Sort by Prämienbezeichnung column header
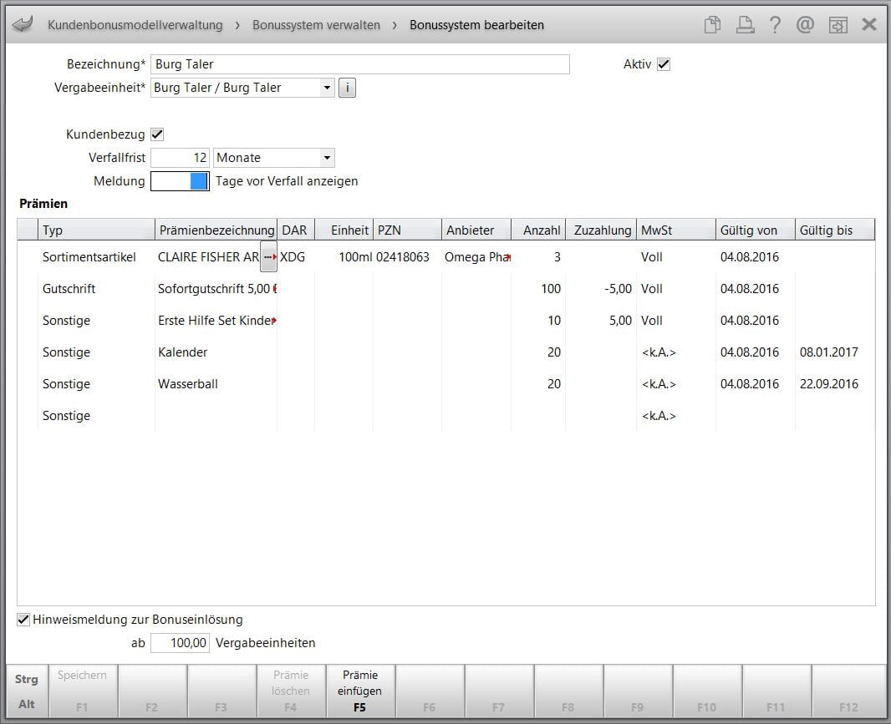Screen dimensions: 891x724 tap(216, 230)
